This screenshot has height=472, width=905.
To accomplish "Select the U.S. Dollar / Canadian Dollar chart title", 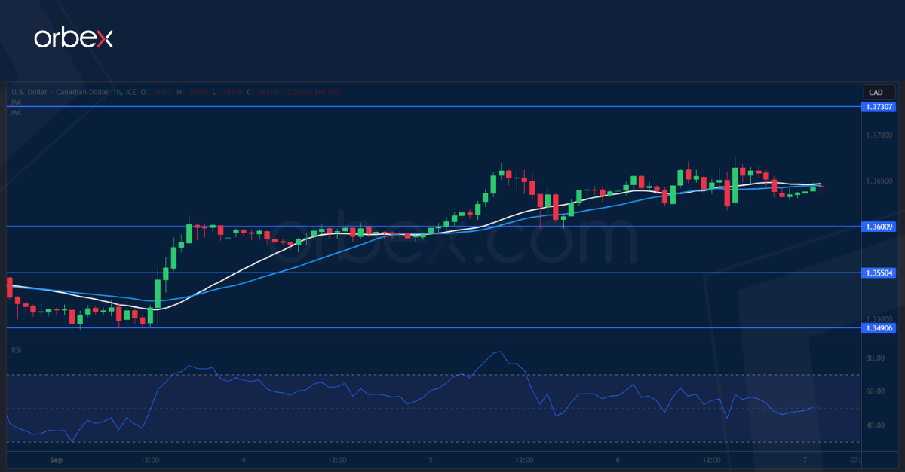I will 74,92.
